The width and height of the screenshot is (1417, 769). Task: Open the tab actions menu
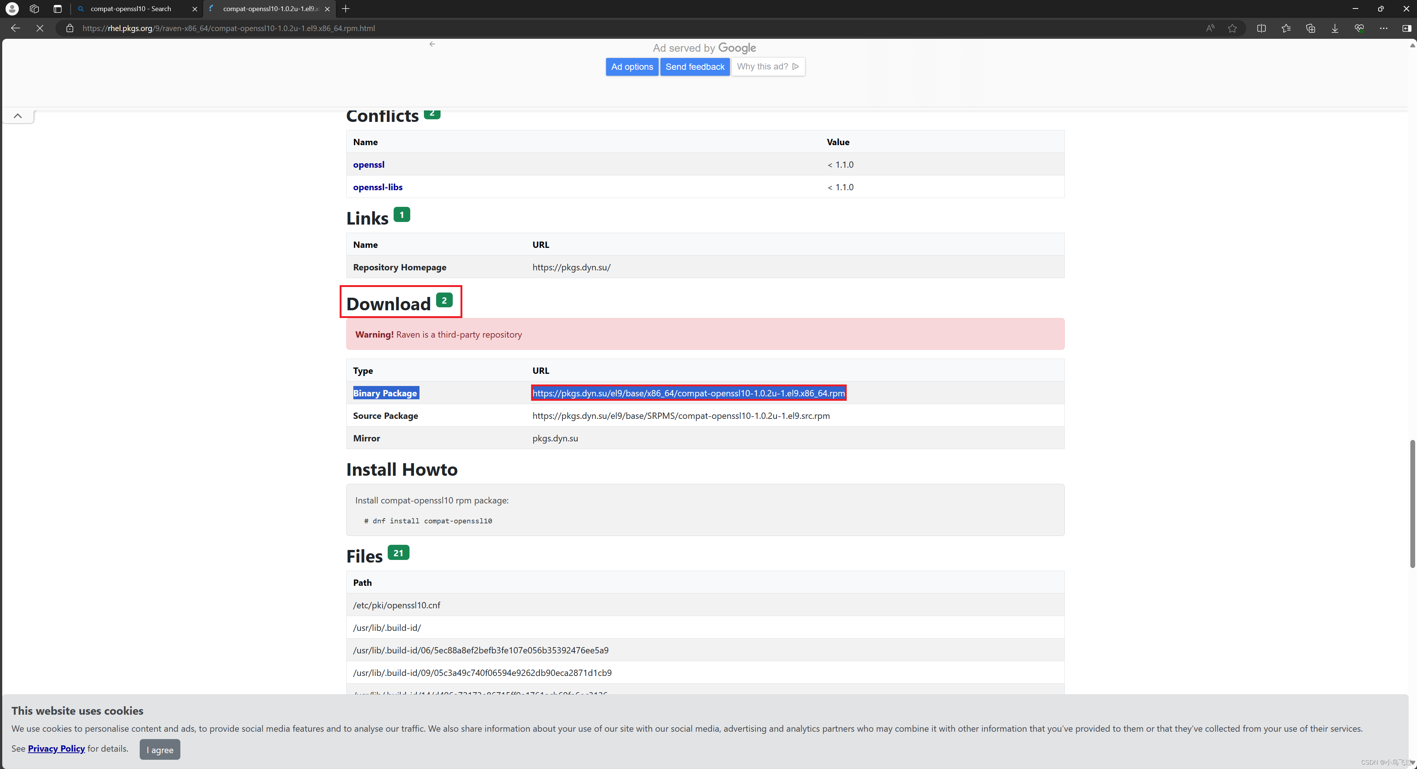tap(57, 9)
